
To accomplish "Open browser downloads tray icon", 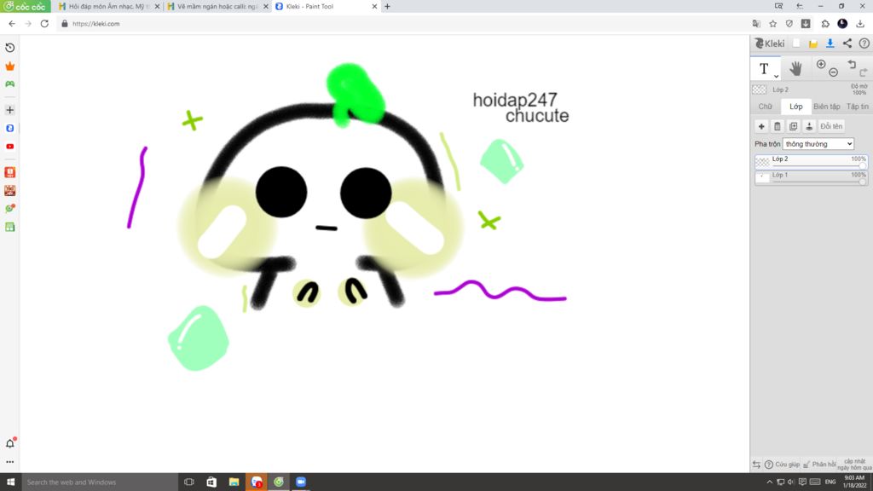I will point(860,24).
